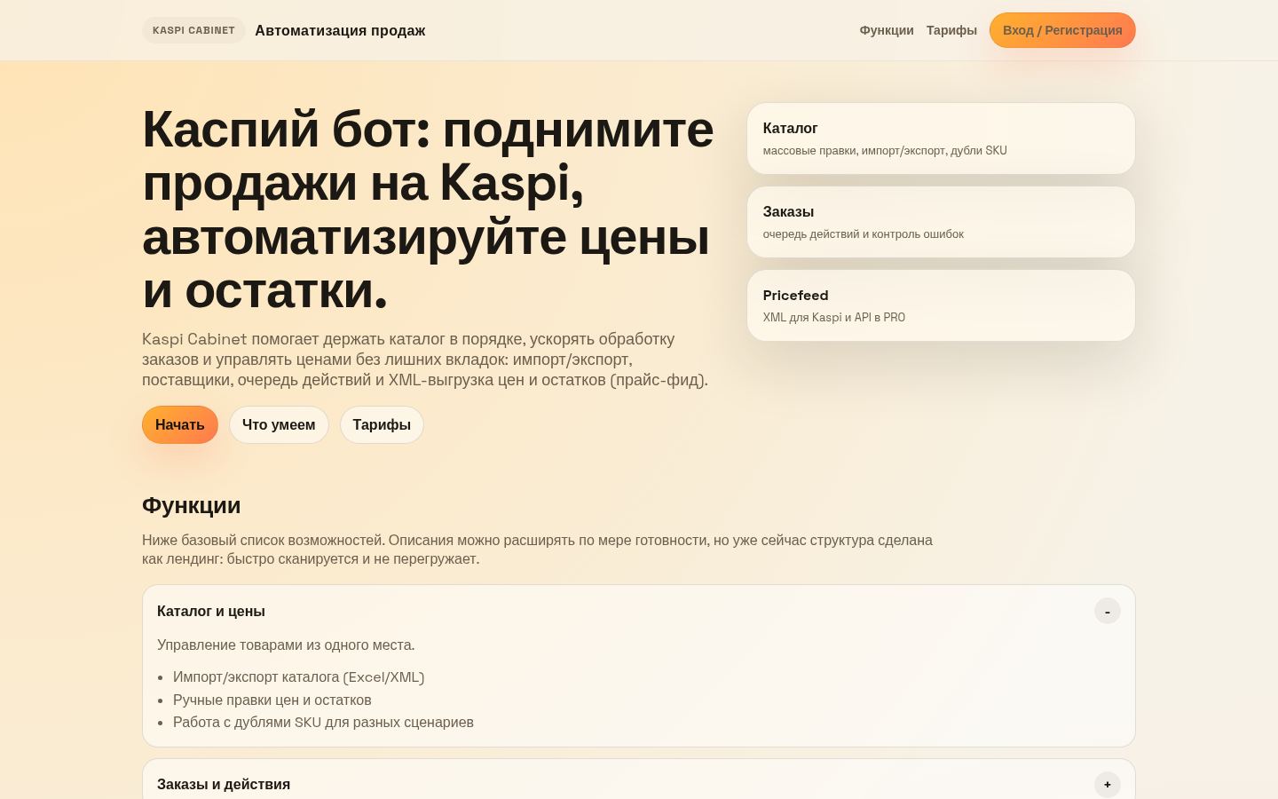Expand Заказы и действия with the plus icon
The image size is (1278, 799).
(1108, 784)
